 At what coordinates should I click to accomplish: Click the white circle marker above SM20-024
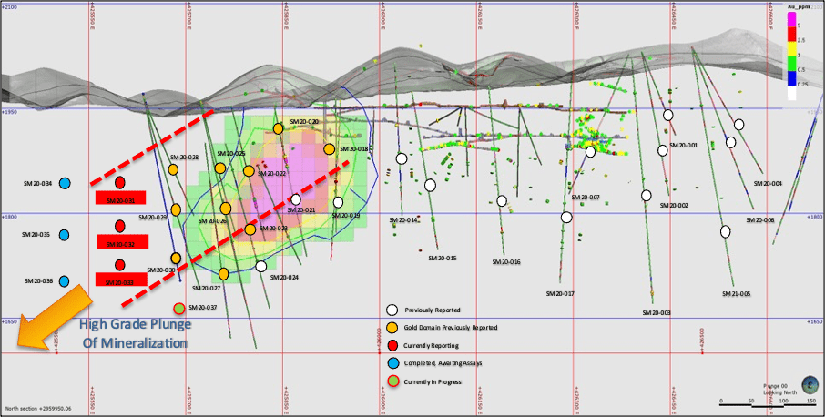(x=261, y=267)
